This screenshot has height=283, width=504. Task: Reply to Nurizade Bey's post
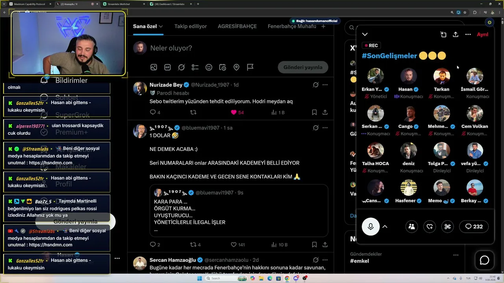(153, 112)
